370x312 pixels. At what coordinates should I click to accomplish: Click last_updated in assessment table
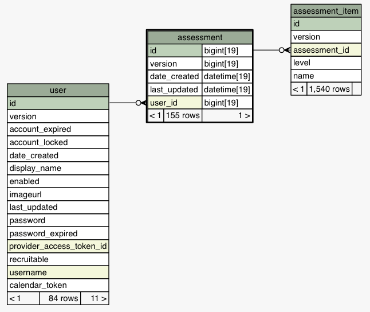pos(175,89)
